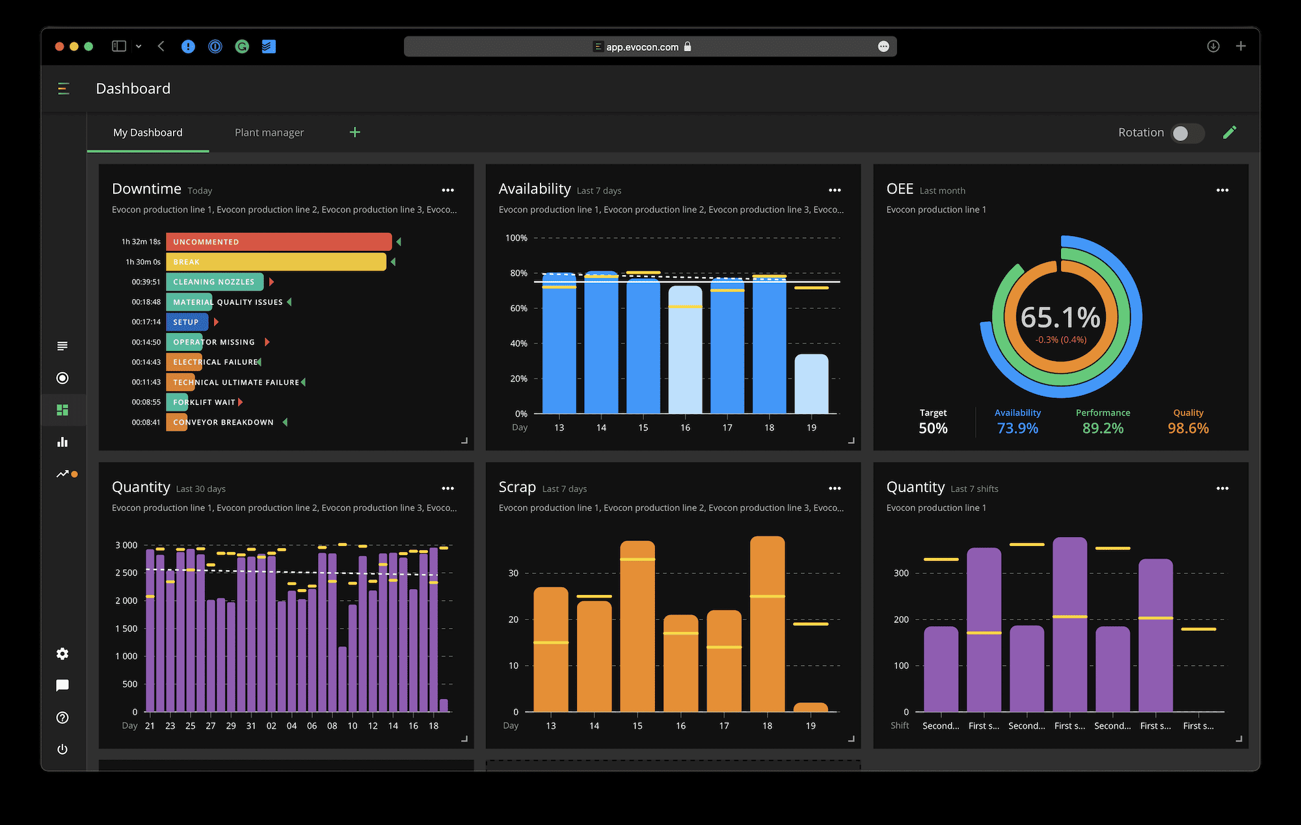Screen dimensions: 1301x825
Task: Click the topmost list icon in the sidebar
Action: coord(62,345)
